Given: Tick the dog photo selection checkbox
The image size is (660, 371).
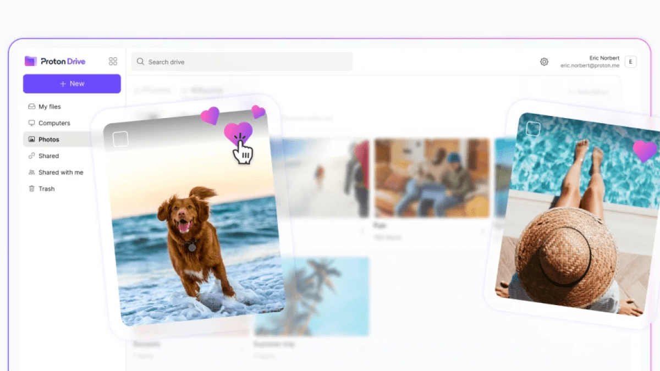Looking at the screenshot, I should click(120, 139).
